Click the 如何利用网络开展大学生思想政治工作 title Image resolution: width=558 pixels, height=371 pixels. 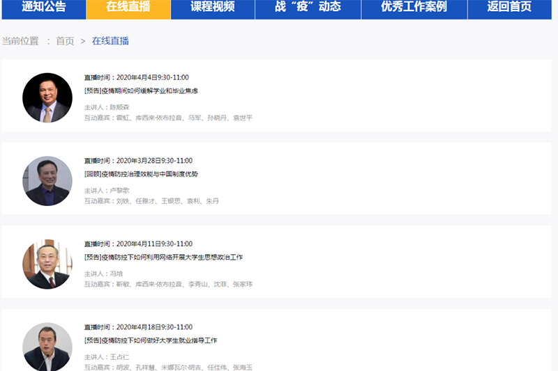click(x=163, y=257)
